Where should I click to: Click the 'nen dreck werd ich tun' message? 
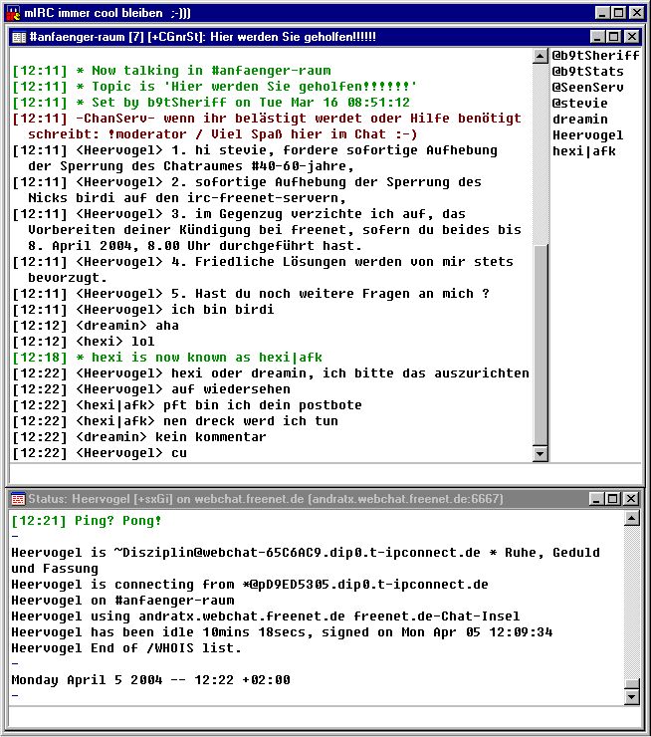175,421
